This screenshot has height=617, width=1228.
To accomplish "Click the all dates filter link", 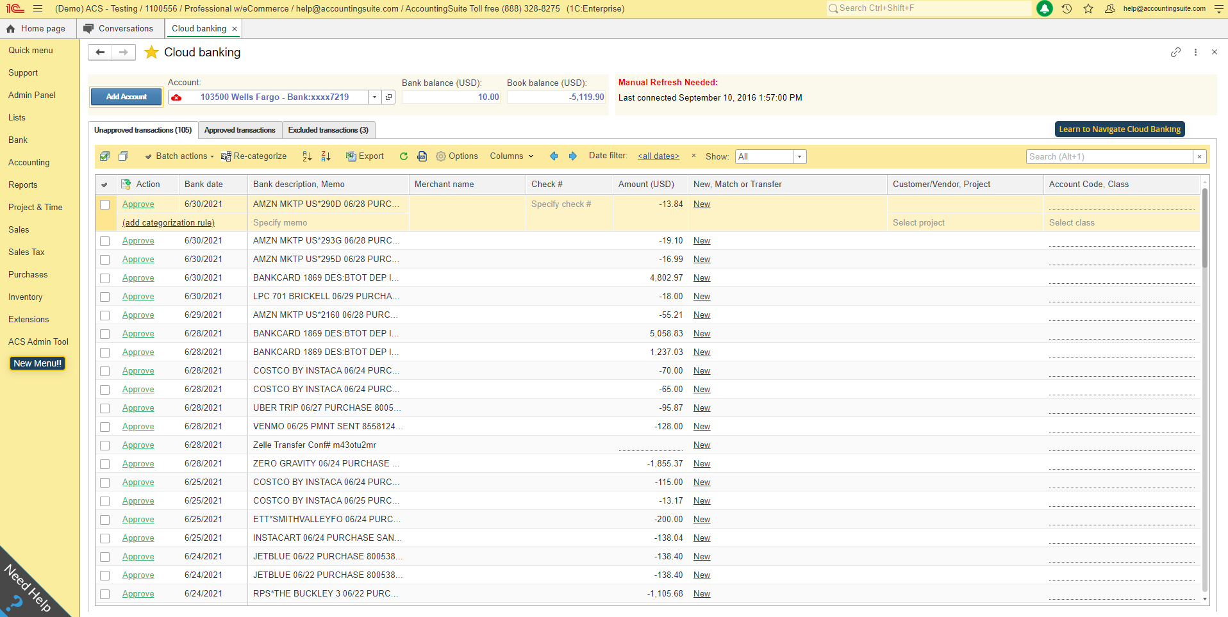I will point(658,156).
